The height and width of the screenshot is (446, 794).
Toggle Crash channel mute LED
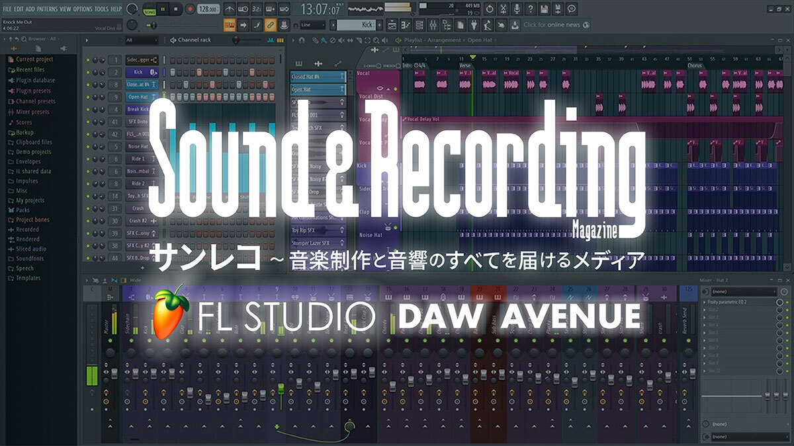point(88,208)
